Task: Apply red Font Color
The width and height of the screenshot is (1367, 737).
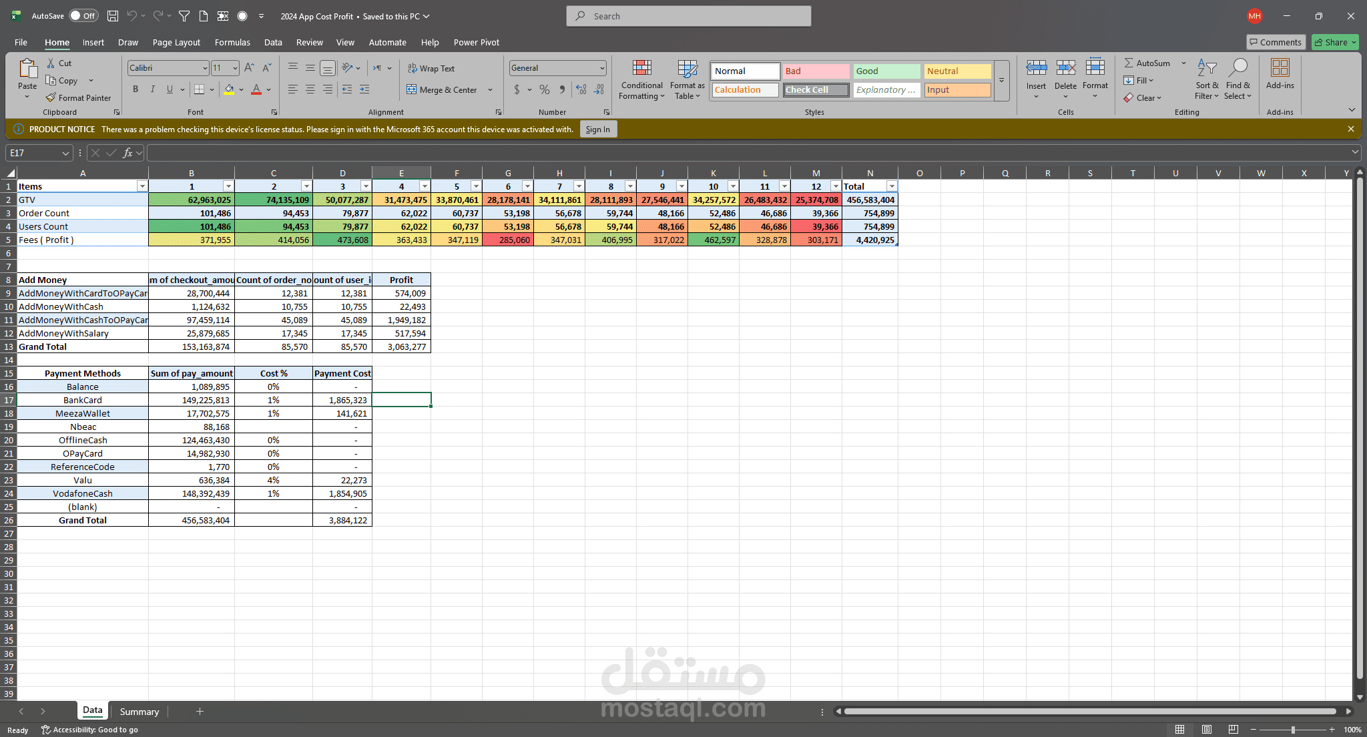Action: (256, 89)
